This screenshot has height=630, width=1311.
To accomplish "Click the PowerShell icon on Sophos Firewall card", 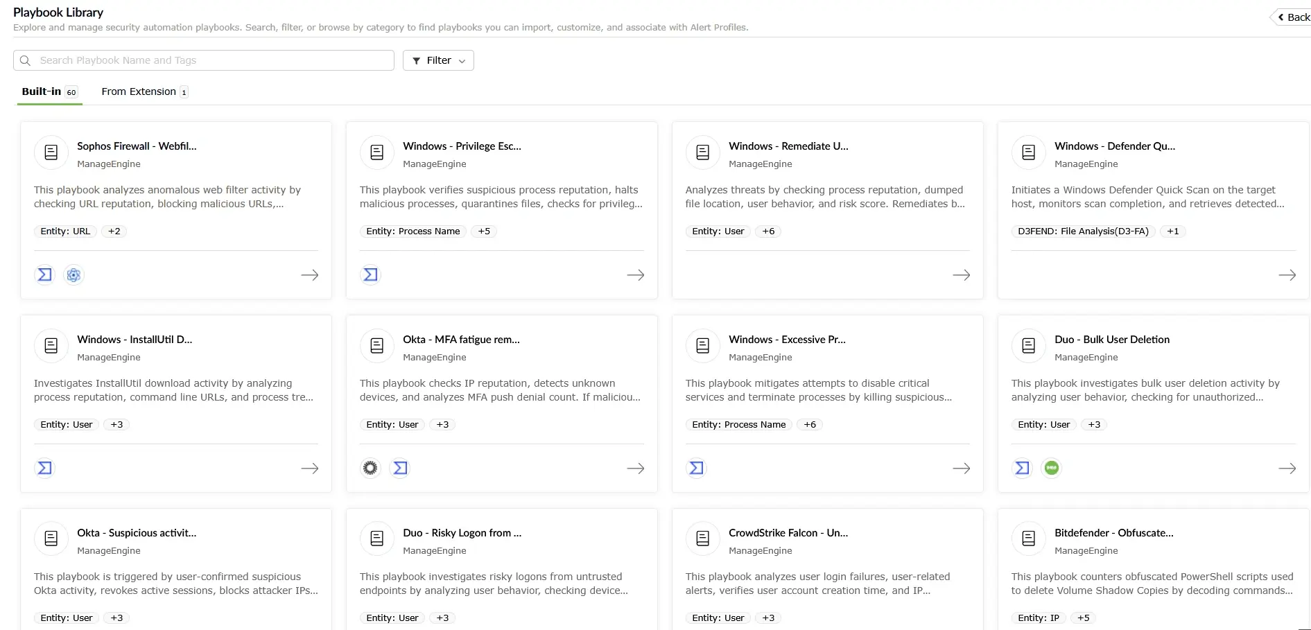I will pyautogui.click(x=44, y=275).
